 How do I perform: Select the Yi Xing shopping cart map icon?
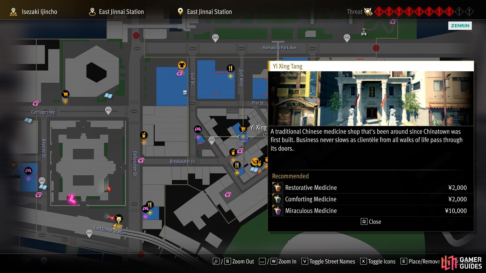click(243, 129)
